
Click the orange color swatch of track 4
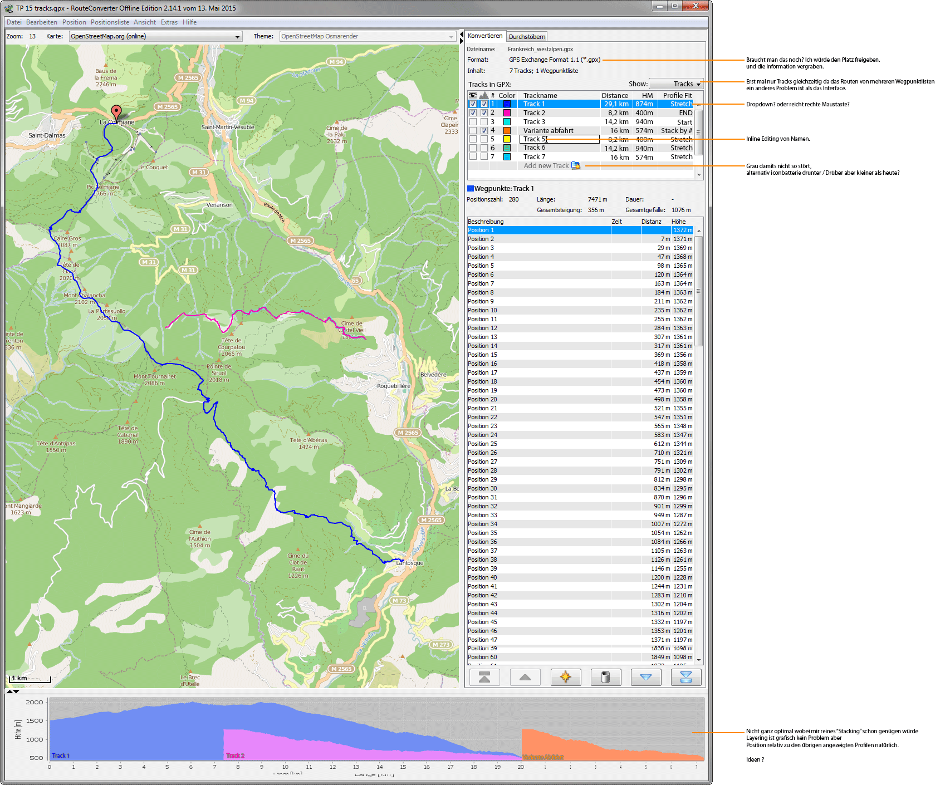click(507, 131)
